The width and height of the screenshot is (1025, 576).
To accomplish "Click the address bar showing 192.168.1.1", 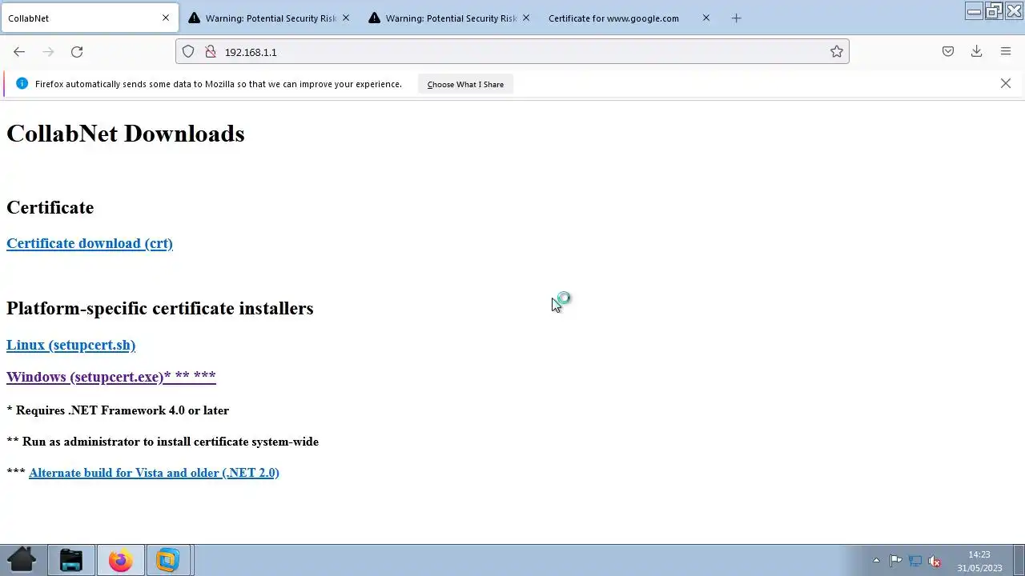I will click(x=512, y=52).
